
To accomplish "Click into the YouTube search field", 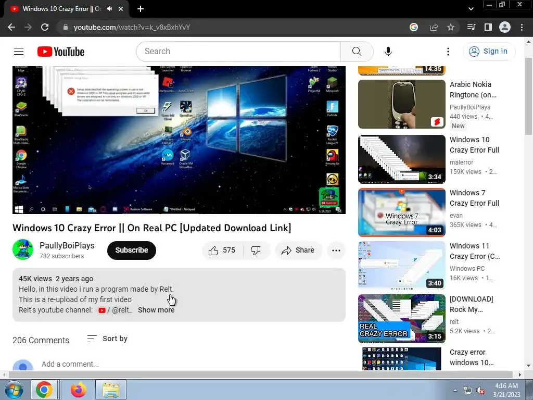I will point(238,52).
